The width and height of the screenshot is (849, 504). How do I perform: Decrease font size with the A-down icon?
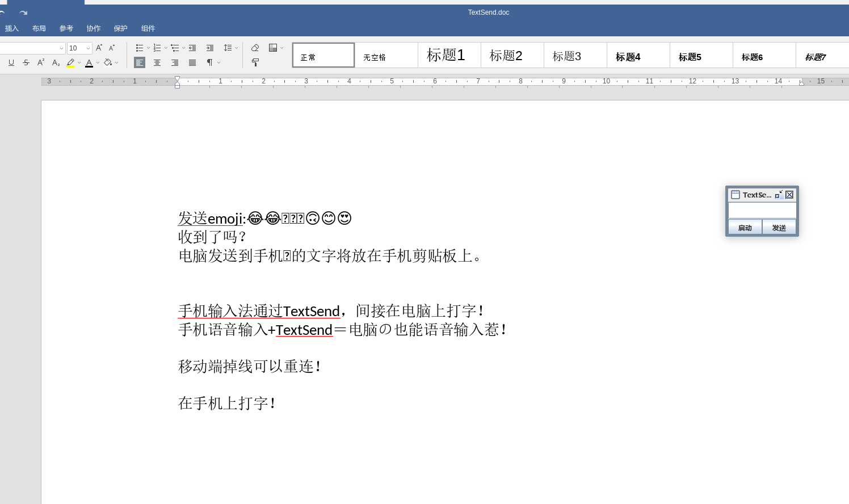point(112,48)
